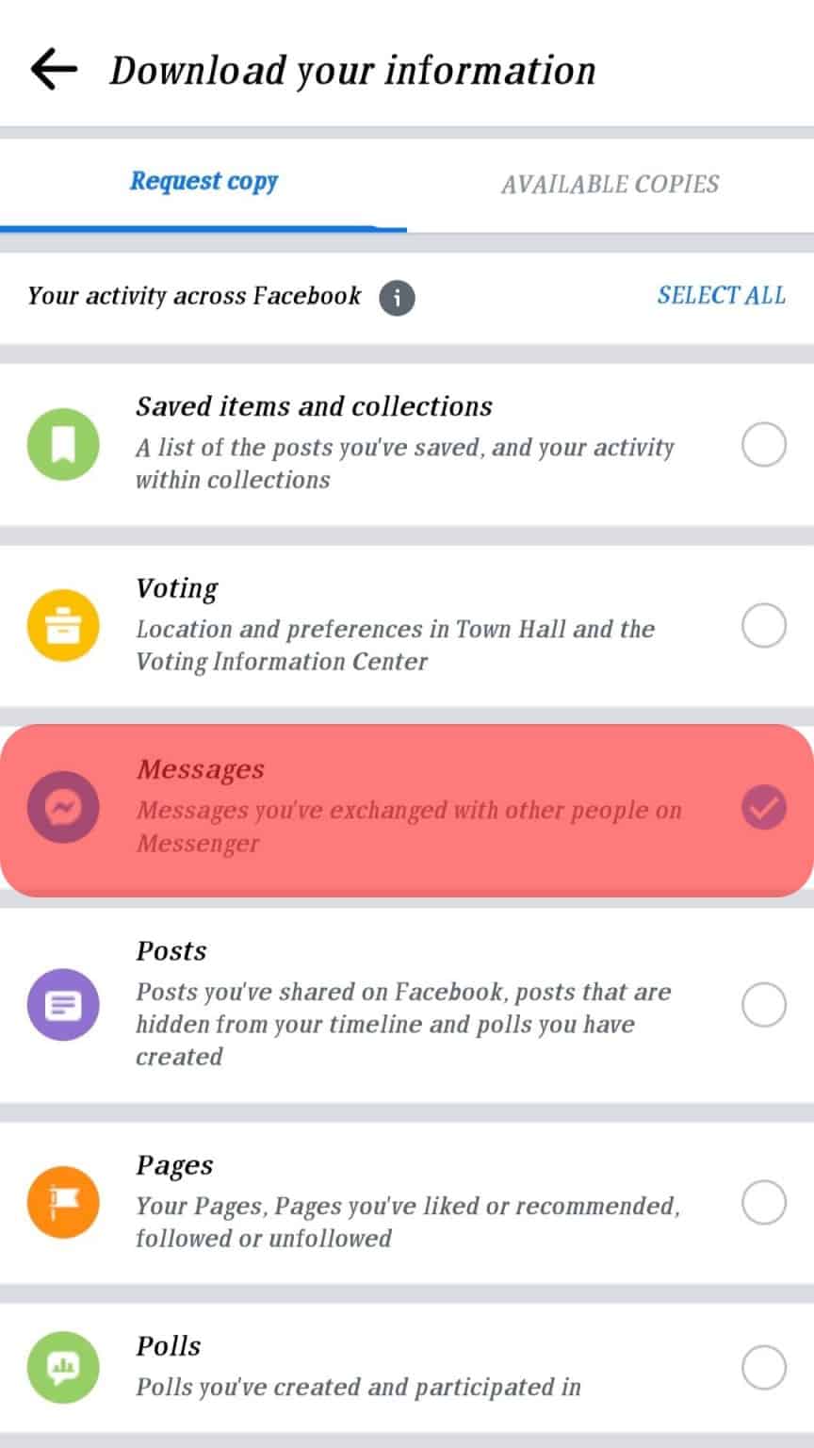
Task: Click the Saved items bookmark icon
Action: point(62,444)
